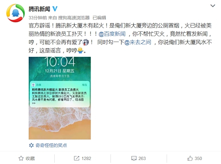The image size is (221, 164).
Task: Click the 搜狗高速浏览器 source link
Action: coord(74,18)
